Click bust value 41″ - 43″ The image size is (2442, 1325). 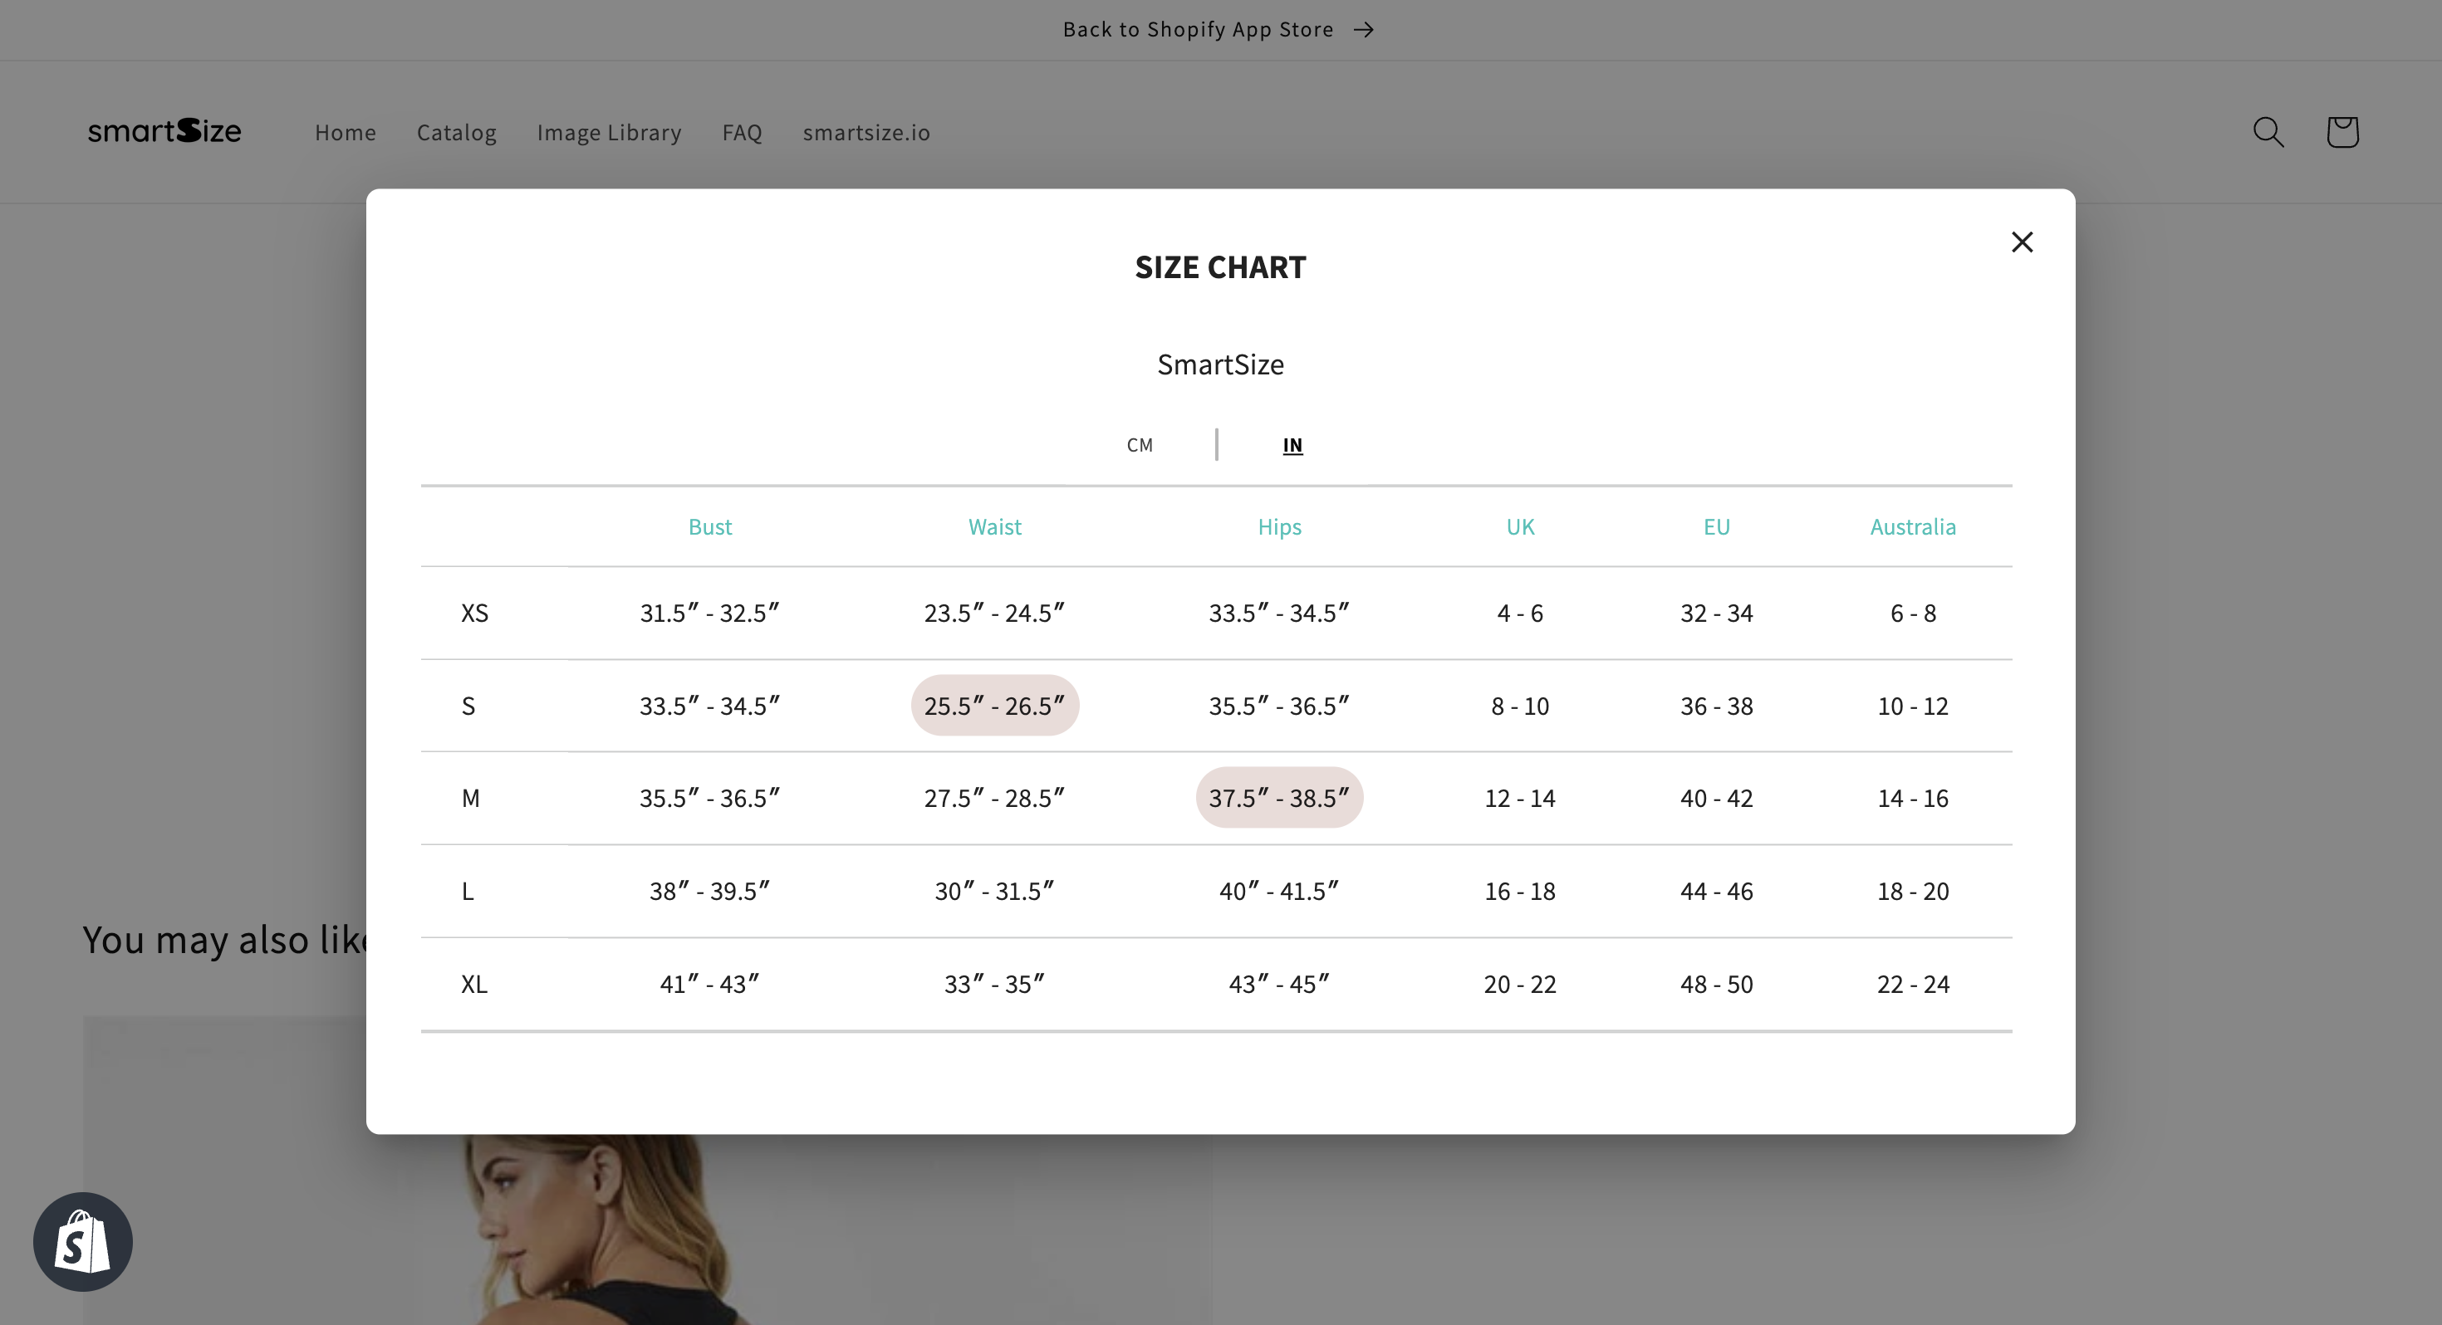point(709,985)
